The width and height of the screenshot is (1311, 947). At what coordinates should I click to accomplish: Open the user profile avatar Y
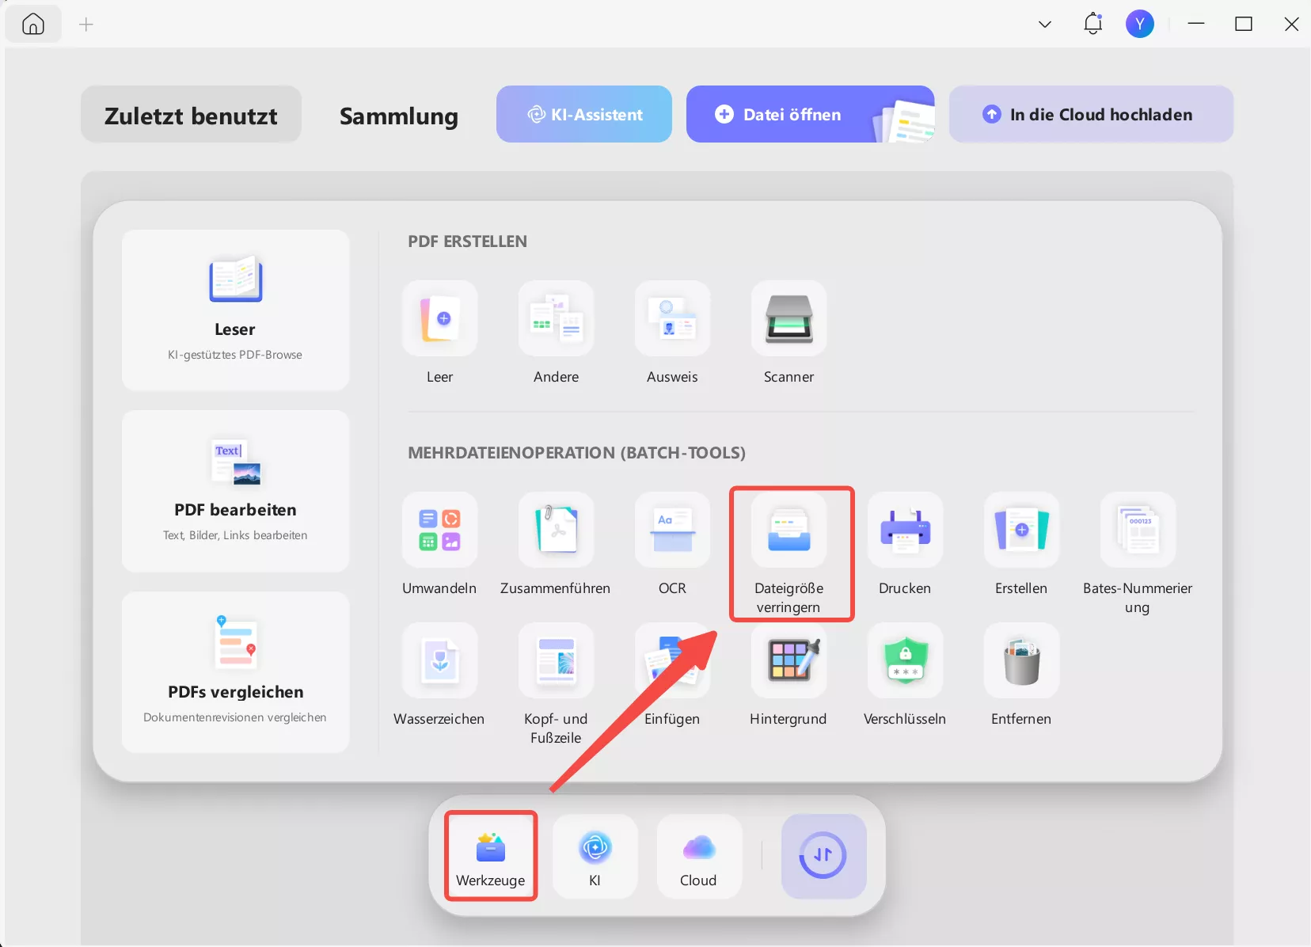(x=1140, y=24)
